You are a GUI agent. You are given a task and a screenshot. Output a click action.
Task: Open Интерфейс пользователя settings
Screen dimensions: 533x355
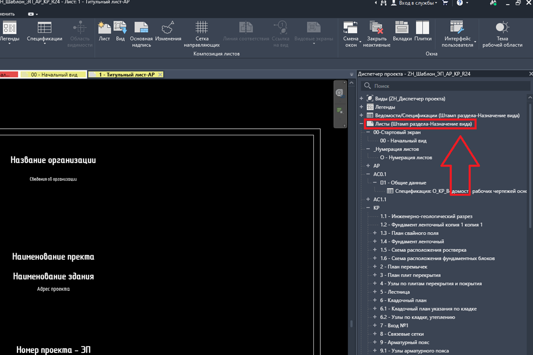tap(457, 34)
